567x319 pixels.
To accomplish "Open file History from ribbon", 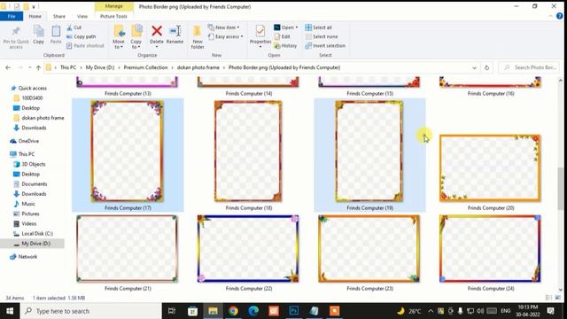I will pyautogui.click(x=285, y=45).
